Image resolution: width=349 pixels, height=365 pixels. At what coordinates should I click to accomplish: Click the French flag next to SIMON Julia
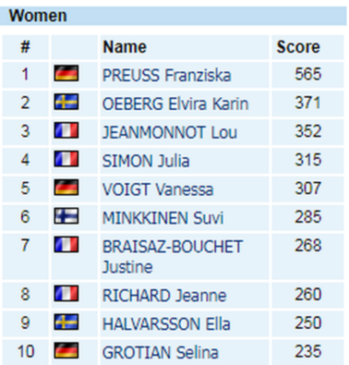pyautogui.click(x=66, y=159)
